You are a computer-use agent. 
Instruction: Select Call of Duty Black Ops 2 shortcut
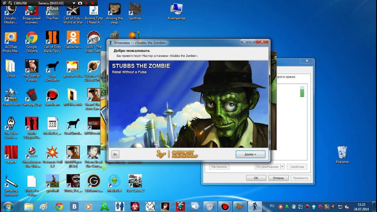(x=52, y=42)
